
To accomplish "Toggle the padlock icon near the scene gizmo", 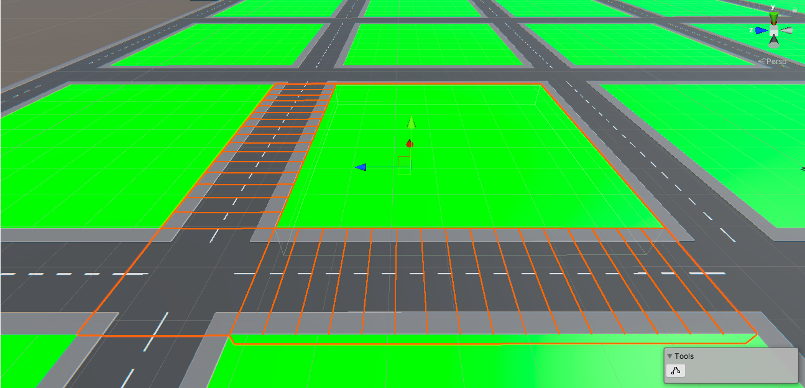I will [794, 9].
